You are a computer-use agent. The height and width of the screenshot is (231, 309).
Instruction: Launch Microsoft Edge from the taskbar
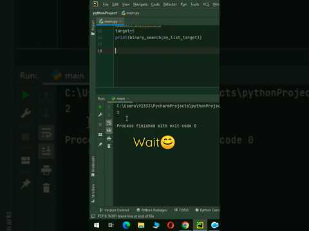pos(126,225)
